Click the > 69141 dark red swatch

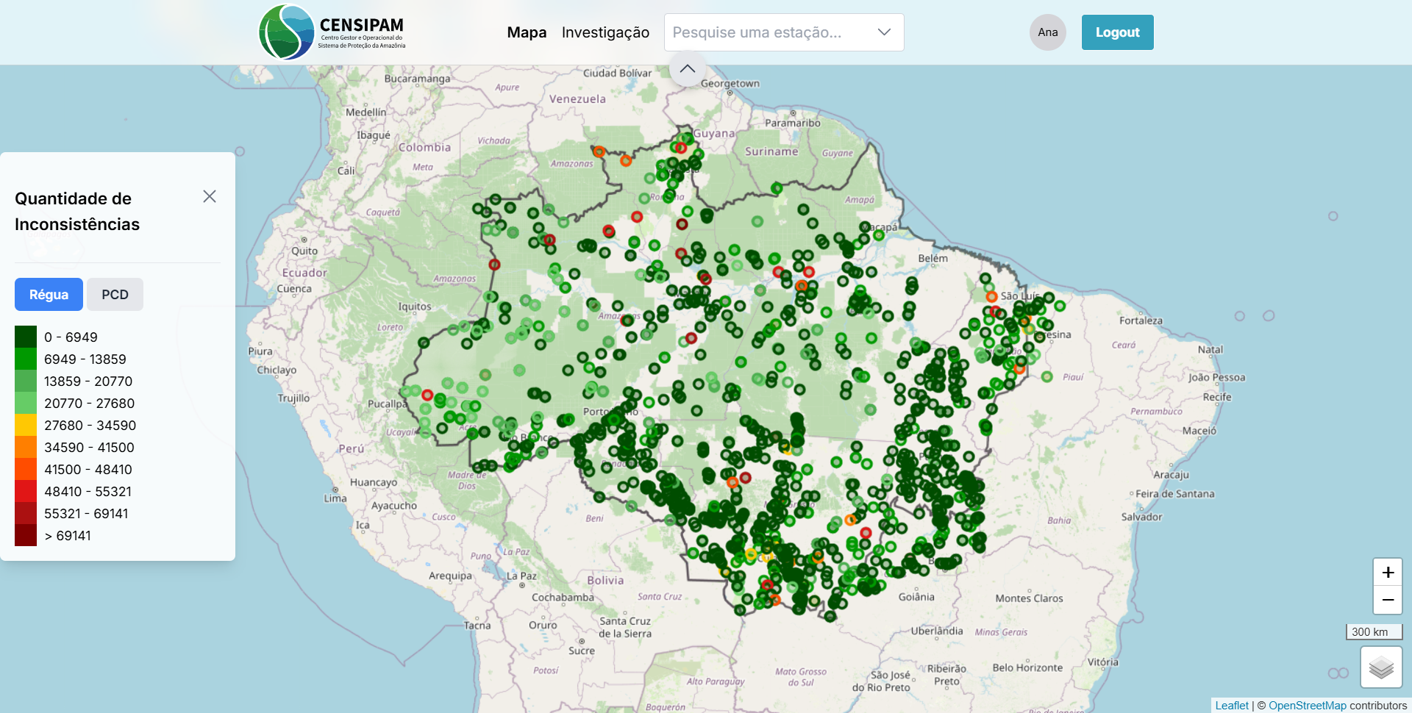coord(26,535)
